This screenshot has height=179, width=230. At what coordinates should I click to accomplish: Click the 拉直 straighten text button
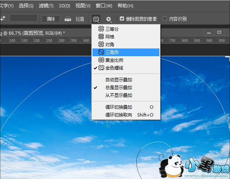(x=80, y=19)
